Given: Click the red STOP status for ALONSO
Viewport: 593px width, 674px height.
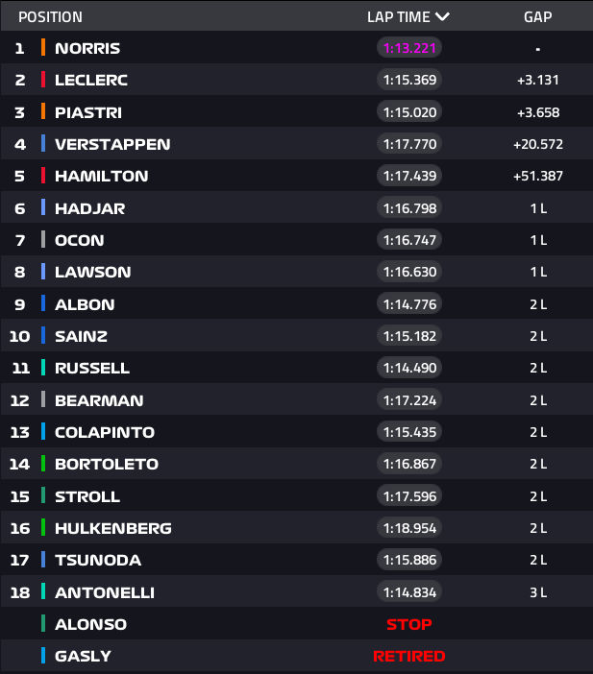Looking at the screenshot, I should pos(408,624).
